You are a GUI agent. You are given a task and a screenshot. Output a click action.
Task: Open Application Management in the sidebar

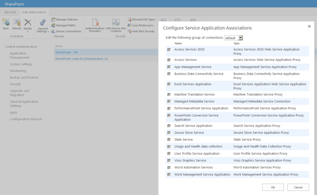pos(19,55)
